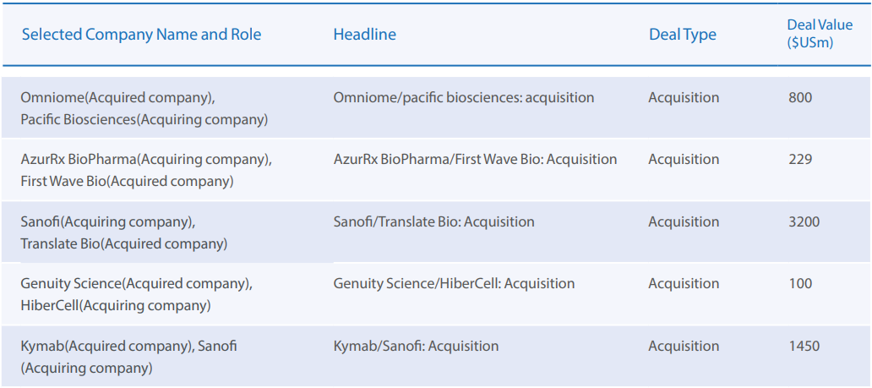Select the Genuity Science and HiberCell company cell
This screenshot has width=872, height=388.
point(136,295)
